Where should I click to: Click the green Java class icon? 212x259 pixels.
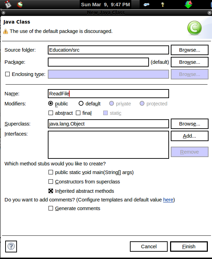point(194,28)
